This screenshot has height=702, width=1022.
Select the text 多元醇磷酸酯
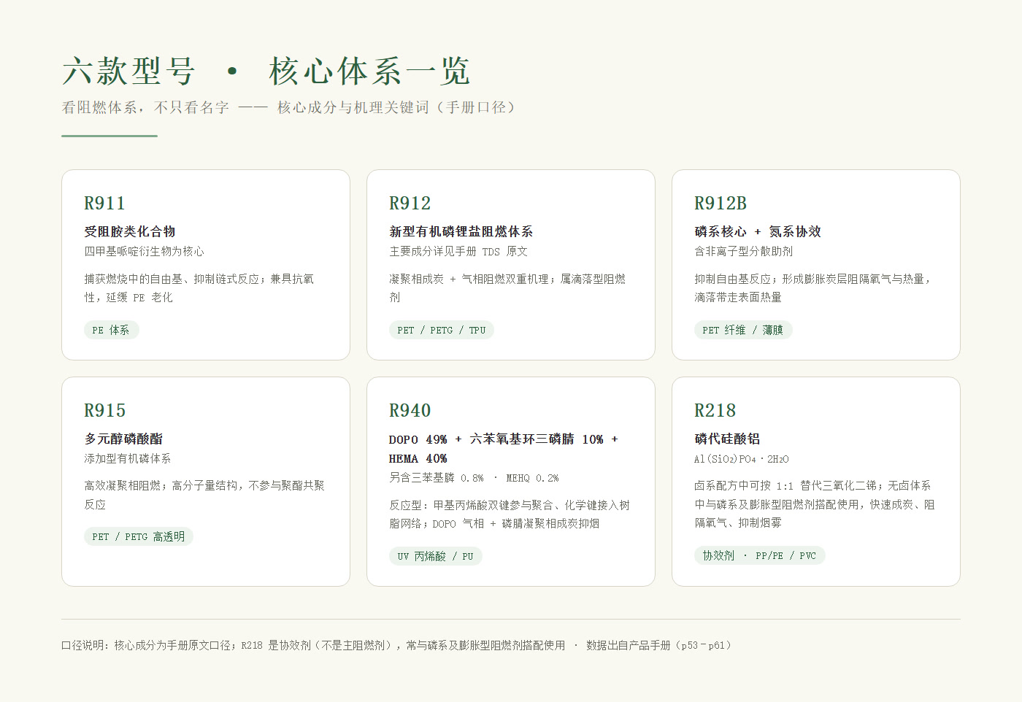tap(123, 439)
